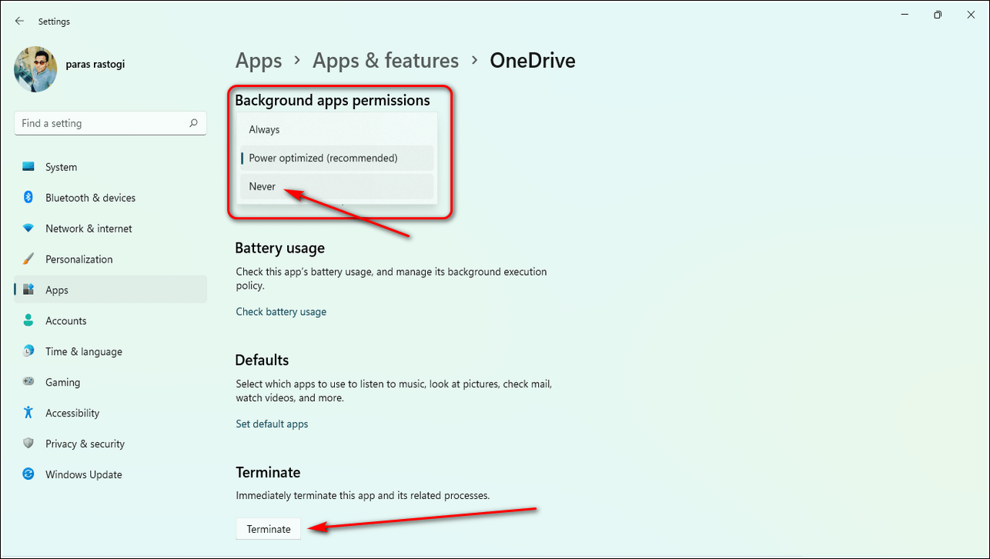Click the Accounts person icon
The image size is (990, 559).
click(x=28, y=321)
